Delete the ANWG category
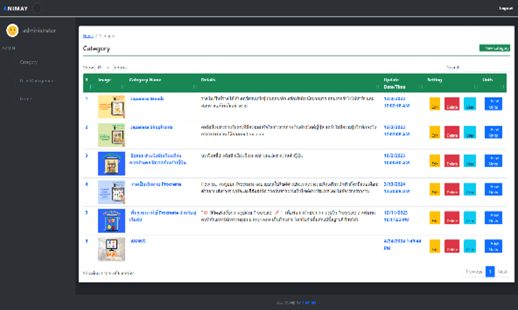The image size is (518, 310). point(452,246)
